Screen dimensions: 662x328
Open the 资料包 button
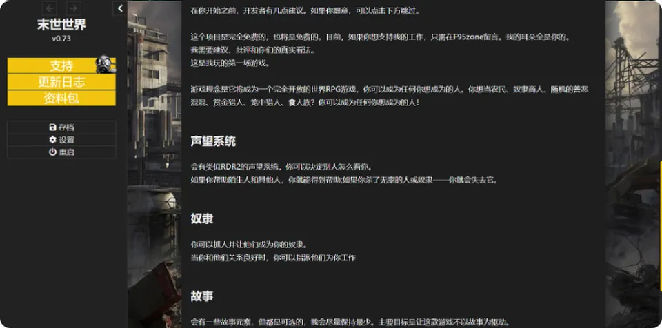(x=61, y=99)
